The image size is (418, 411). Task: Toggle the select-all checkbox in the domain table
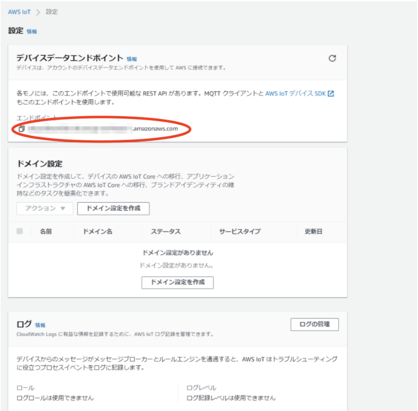pos(19,230)
